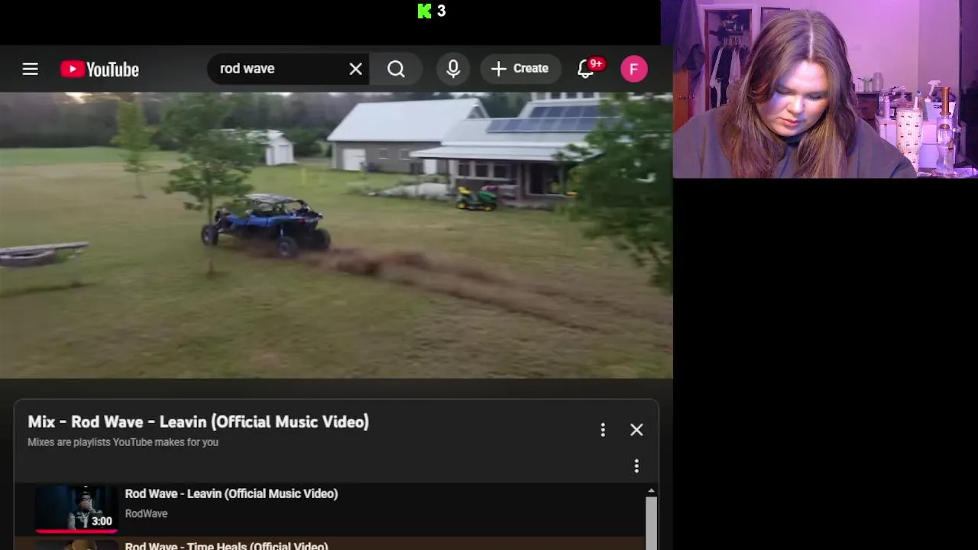Screen dimensions: 978x550
Task: Open the Create button
Action: tap(520, 69)
